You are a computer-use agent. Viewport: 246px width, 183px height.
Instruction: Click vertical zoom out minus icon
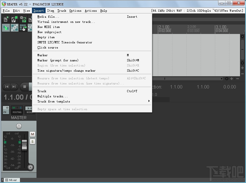(242, 74)
